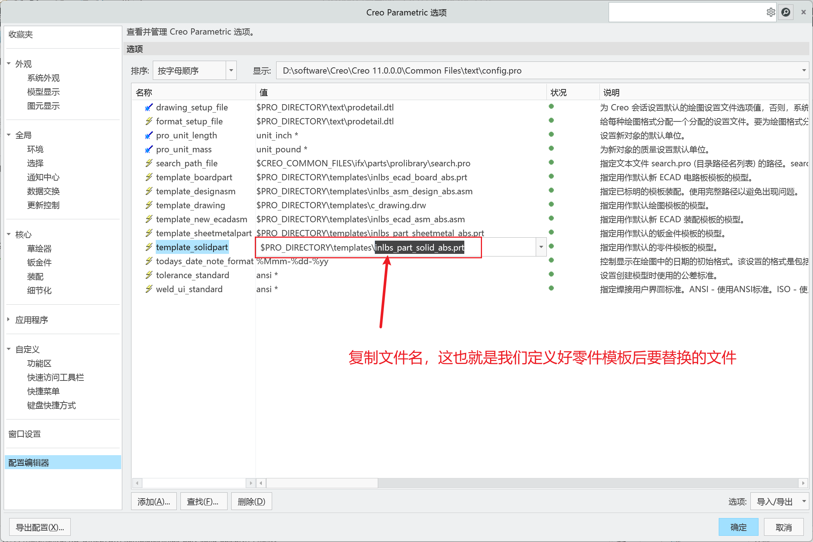Image resolution: width=813 pixels, height=542 pixels.
Task: Click the green status dot for template_solidpart
Action: click(x=551, y=246)
